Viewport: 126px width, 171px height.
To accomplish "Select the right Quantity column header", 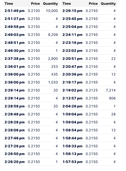I will point(108,4).
